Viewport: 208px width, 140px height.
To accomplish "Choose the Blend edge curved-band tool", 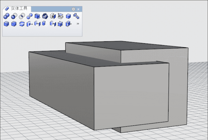I will click(x=22, y=24).
